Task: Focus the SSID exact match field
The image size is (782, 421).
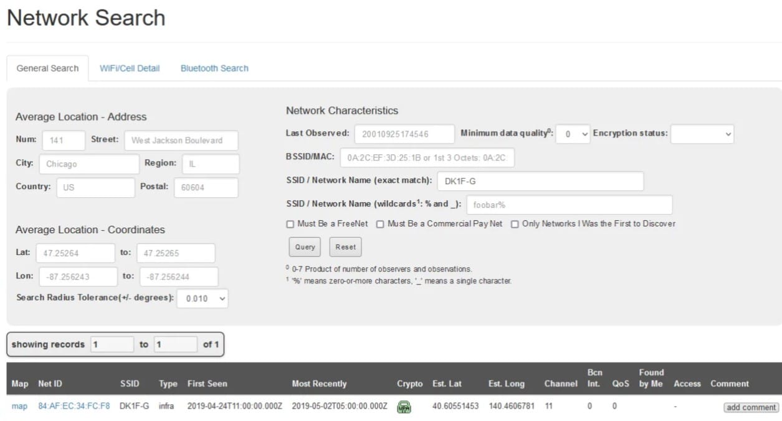Action: pos(540,181)
